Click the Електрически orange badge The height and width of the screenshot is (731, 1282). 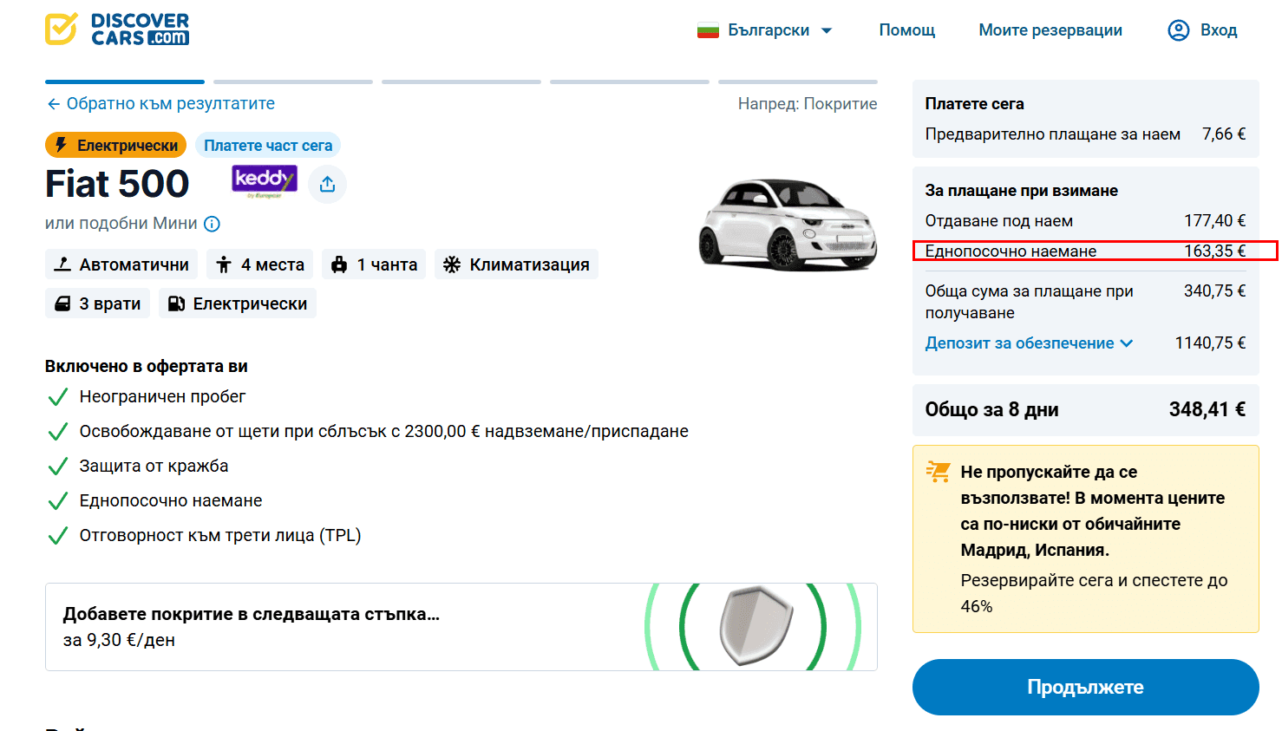click(115, 145)
